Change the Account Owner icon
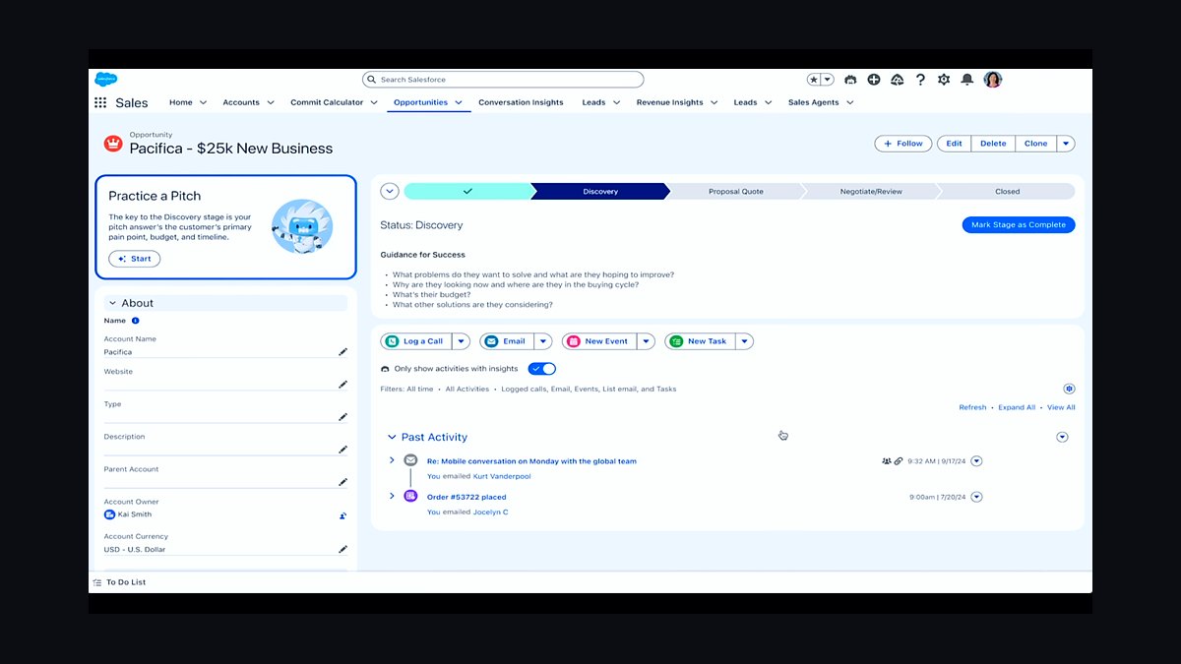 click(342, 515)
